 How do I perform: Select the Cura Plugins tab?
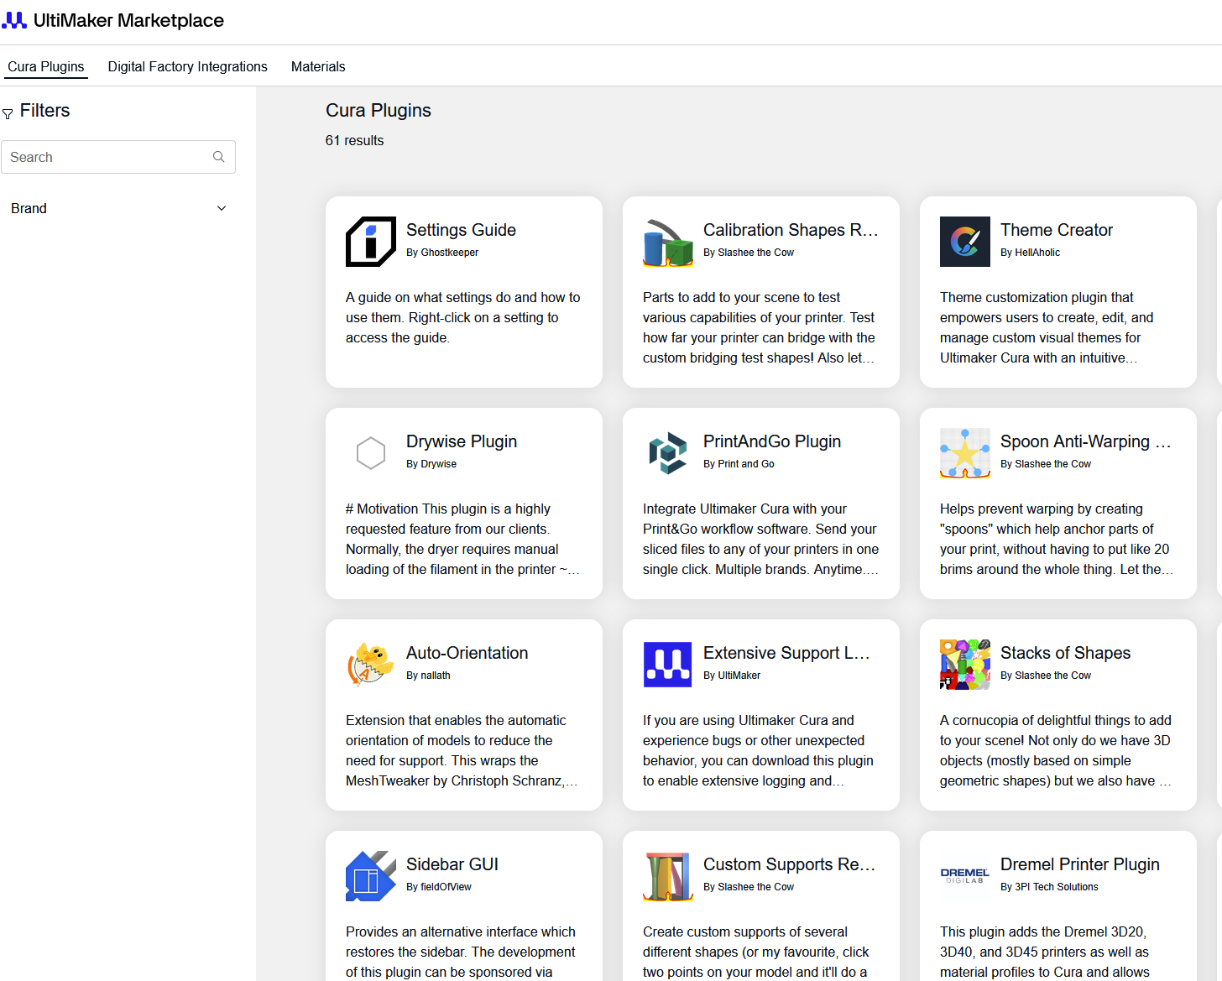(46, 66)
